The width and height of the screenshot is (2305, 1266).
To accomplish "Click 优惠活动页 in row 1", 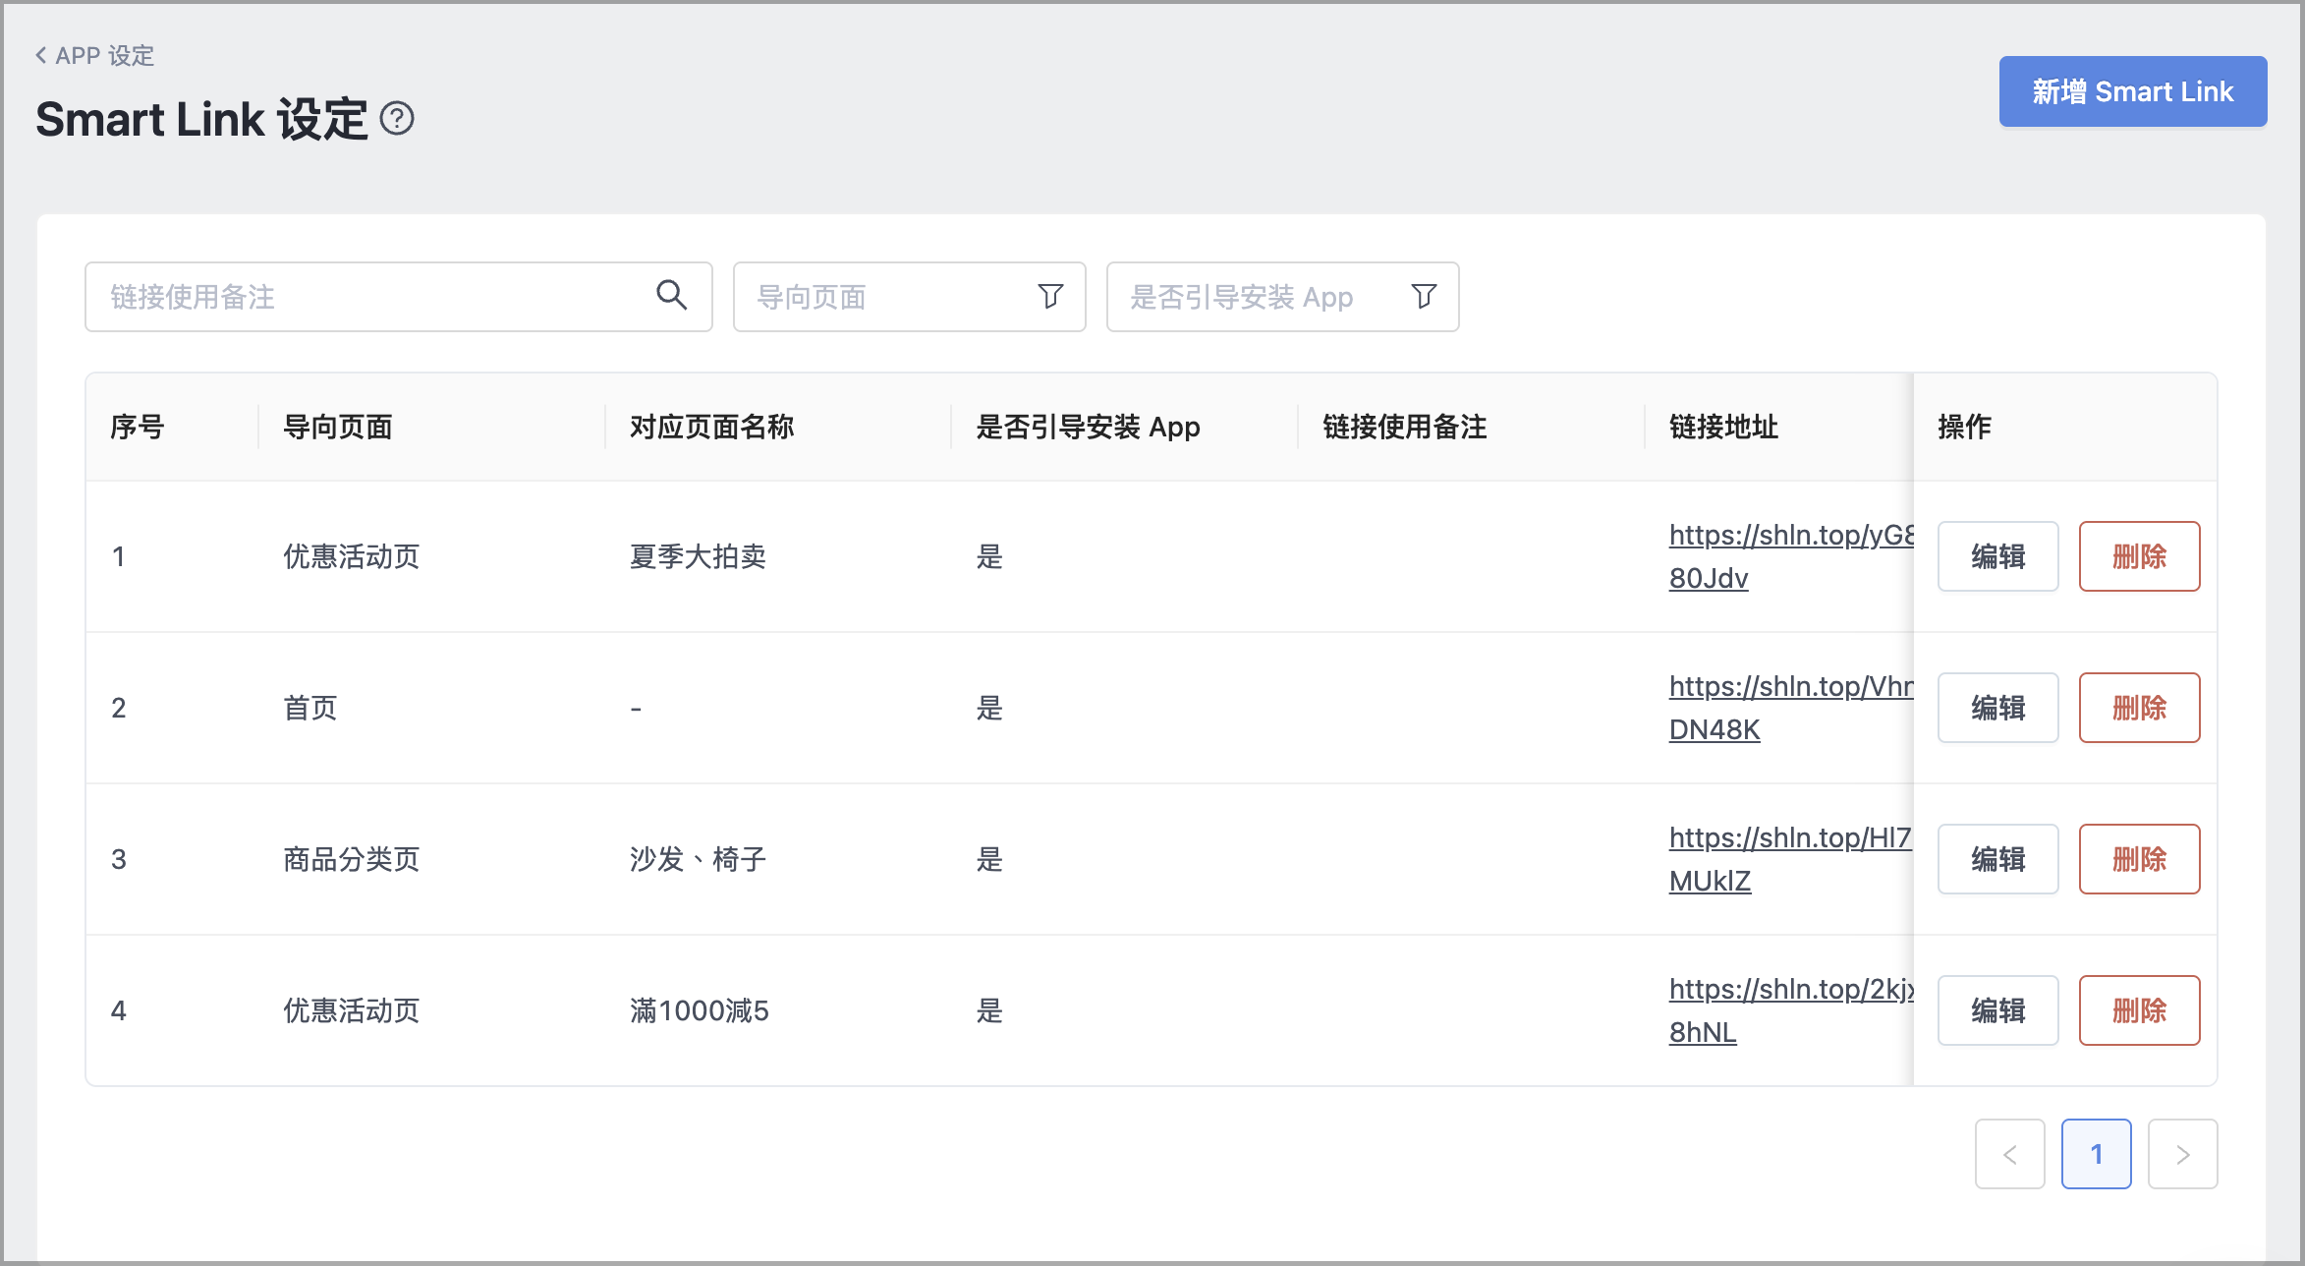I will (x=352, y=556).
